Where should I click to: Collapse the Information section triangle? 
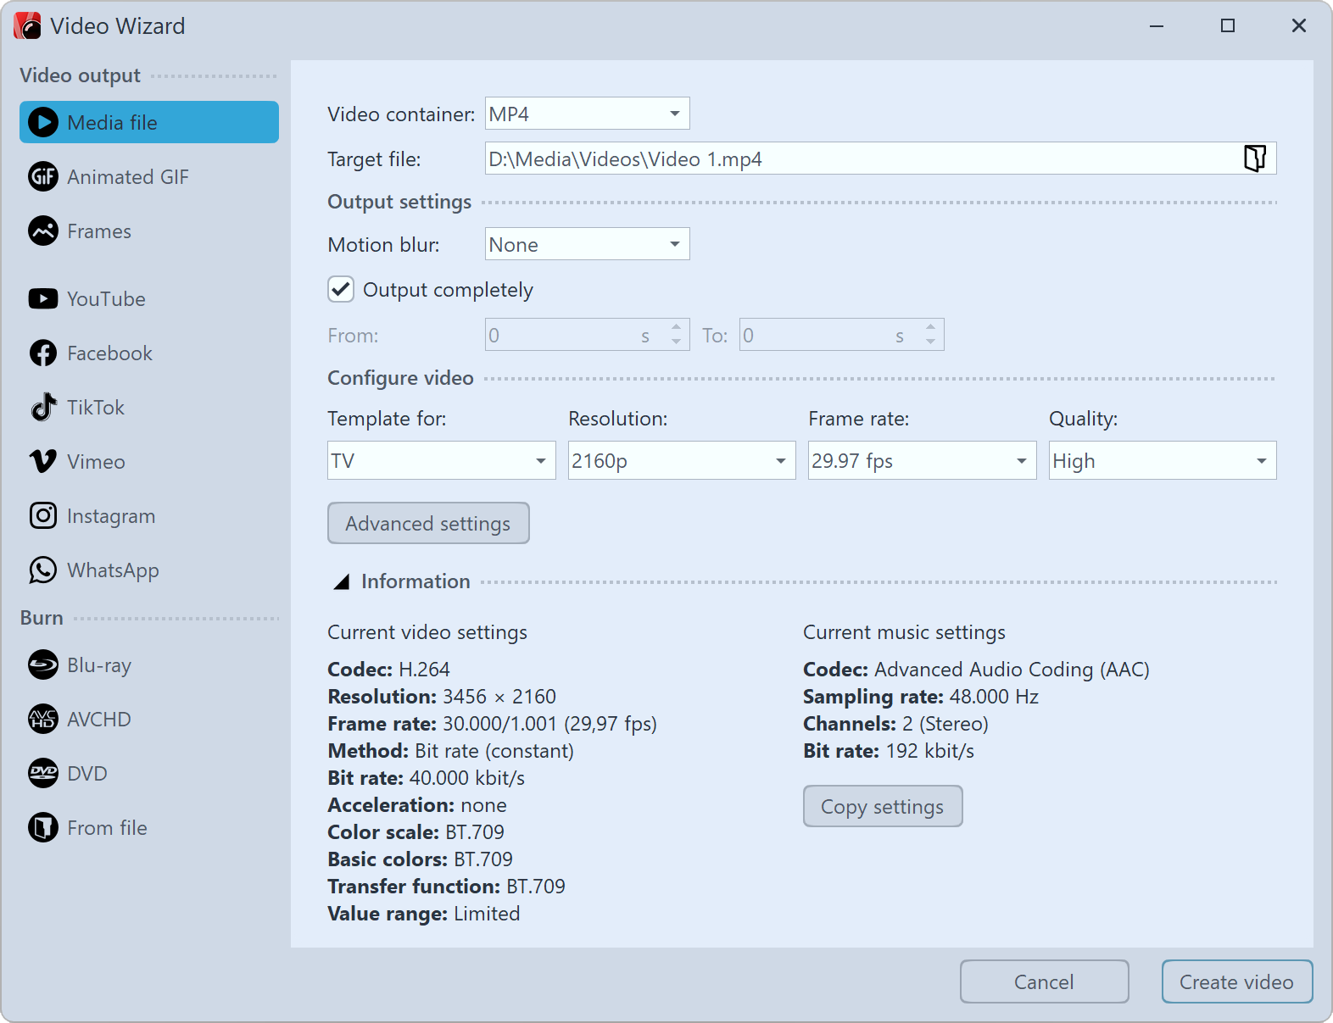pos(342,582)
